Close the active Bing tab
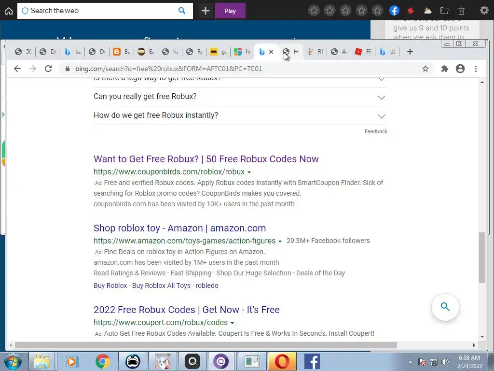This screenshot has height=371, width=494. pyautogui.click(x=271, y=52)
